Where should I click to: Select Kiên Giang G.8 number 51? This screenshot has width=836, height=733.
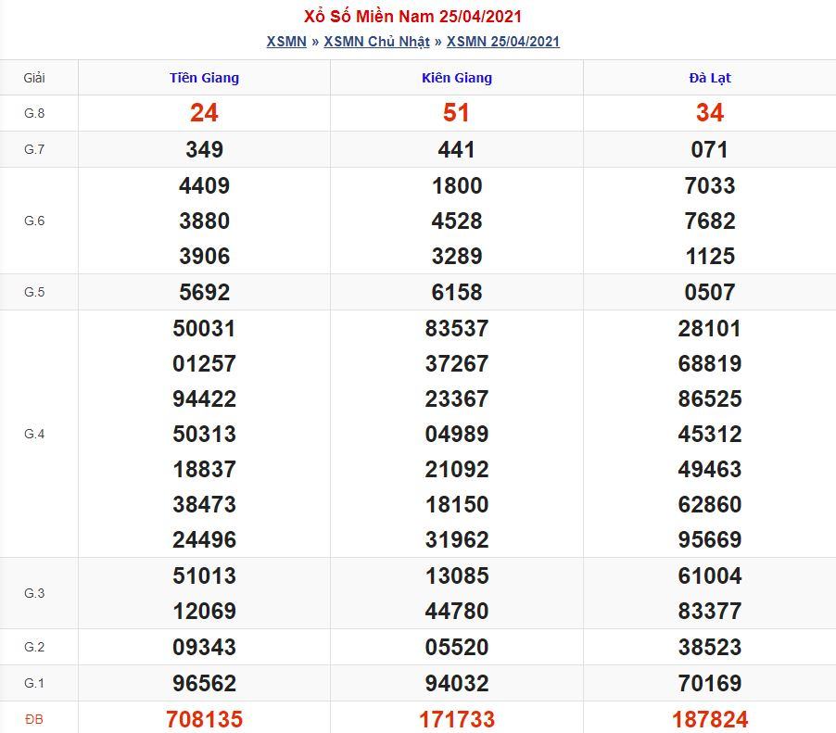tap(456, 113)
